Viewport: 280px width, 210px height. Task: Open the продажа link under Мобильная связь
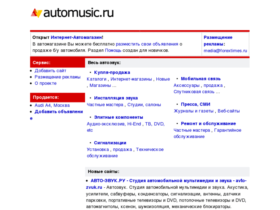[213, 86]
